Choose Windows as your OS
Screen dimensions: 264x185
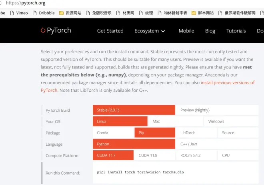pos(231,121)
